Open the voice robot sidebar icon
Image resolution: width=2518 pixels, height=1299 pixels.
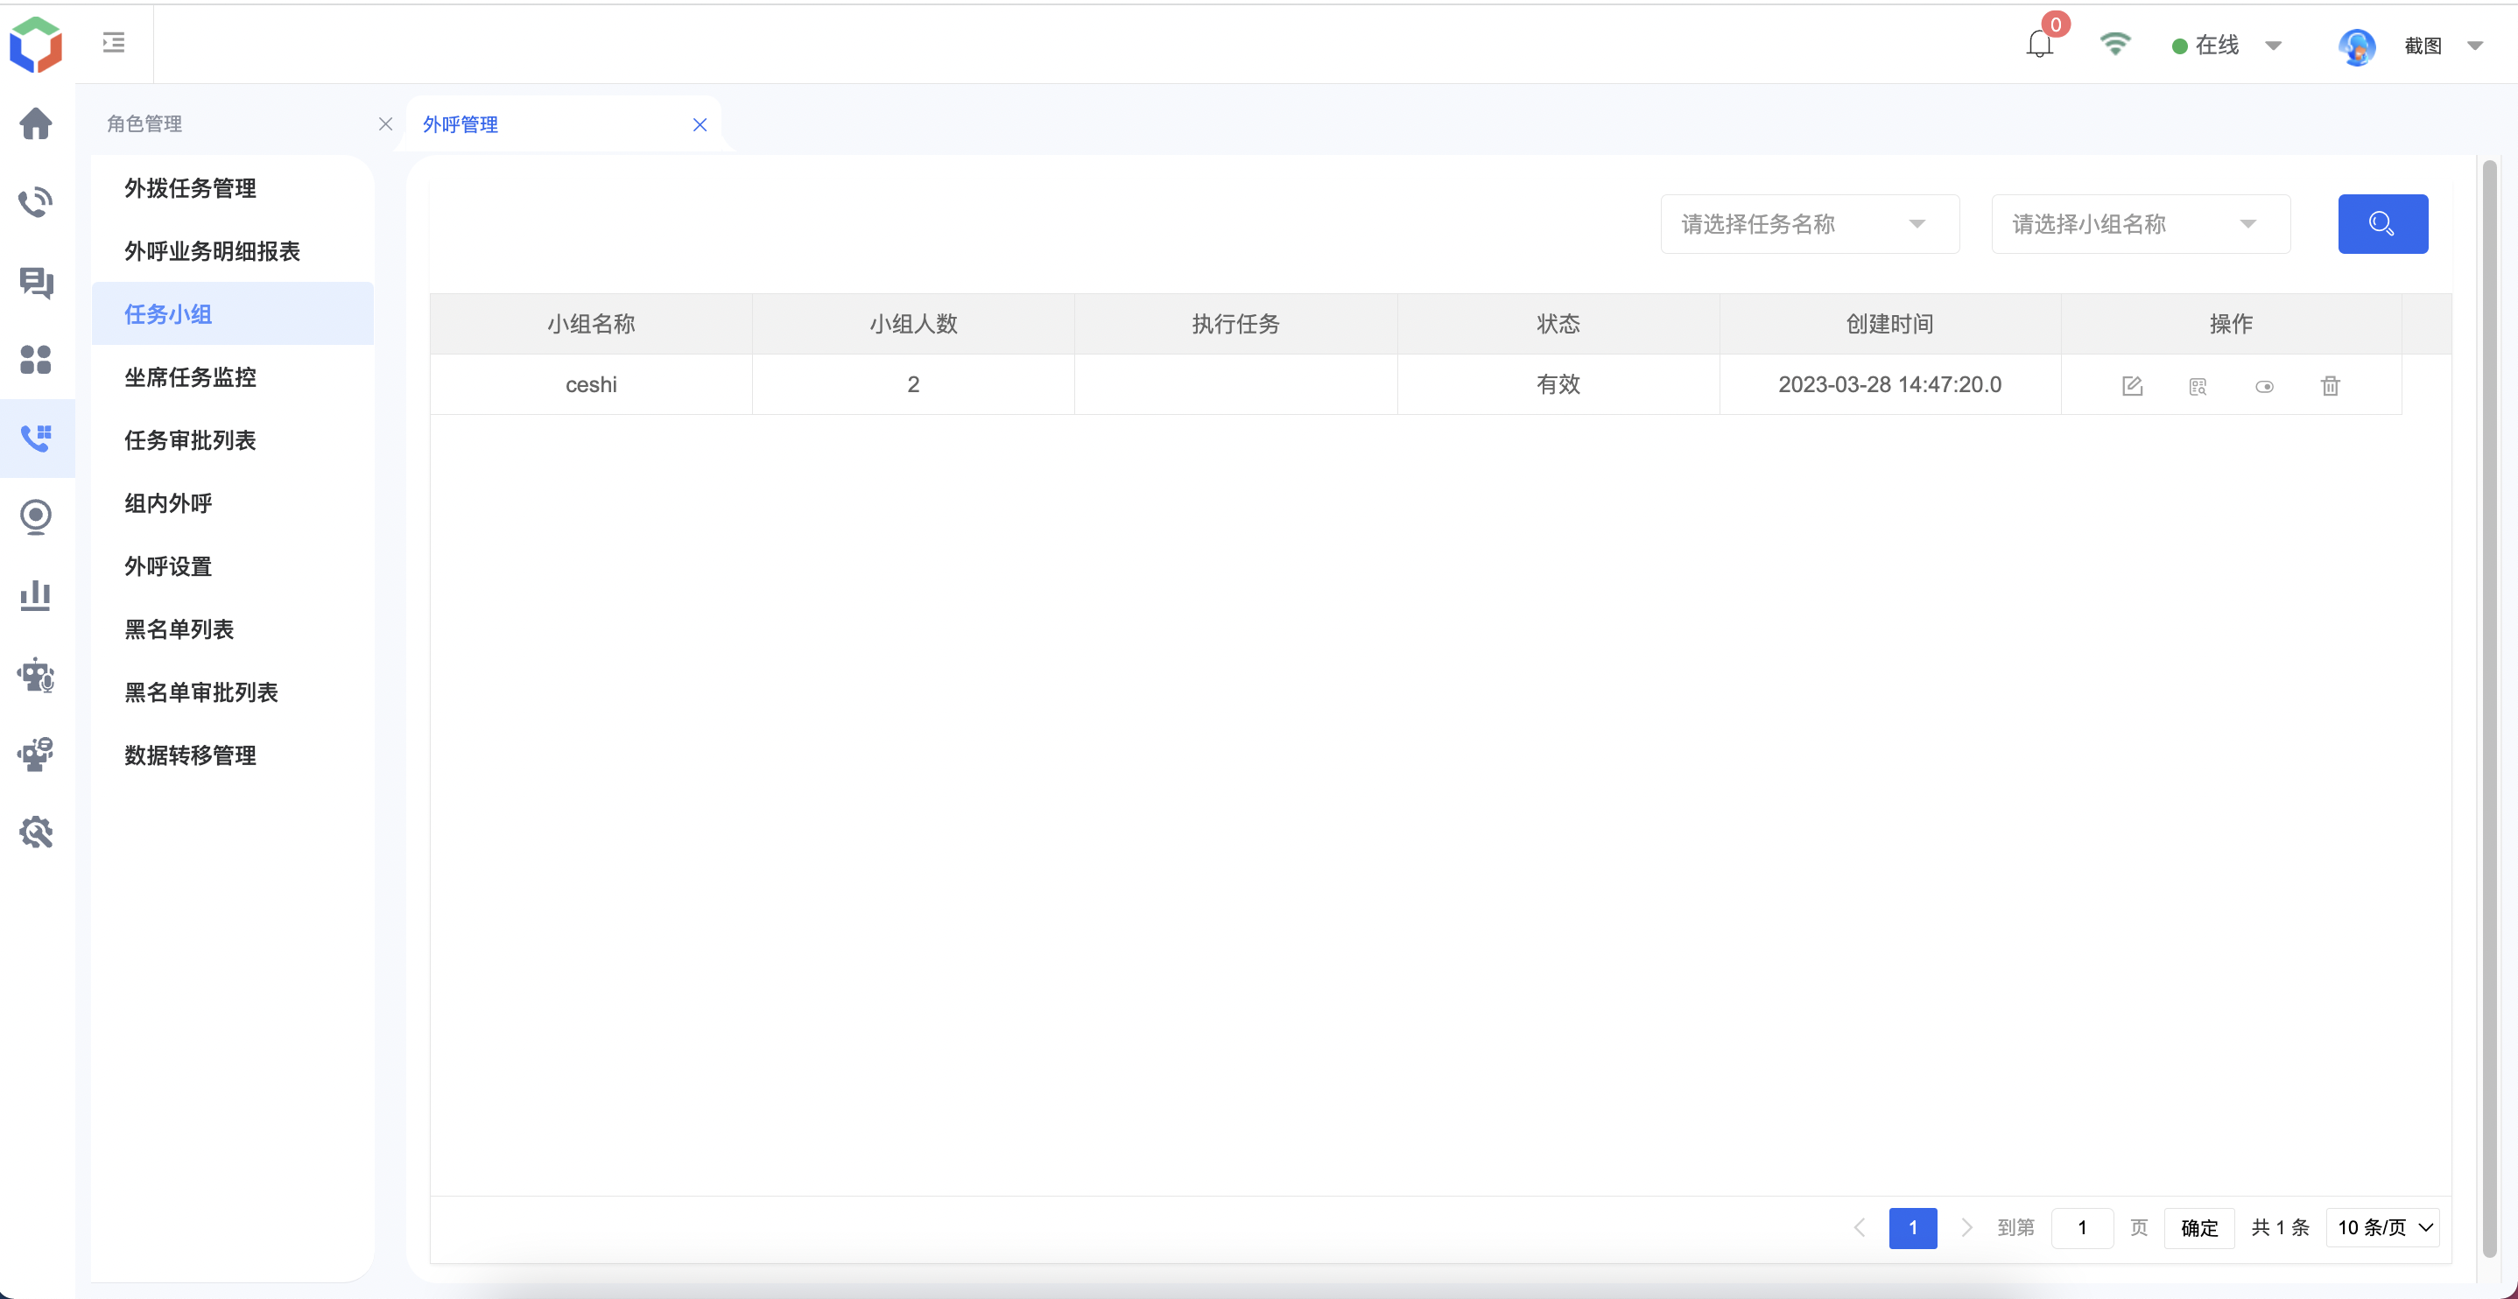36,674
